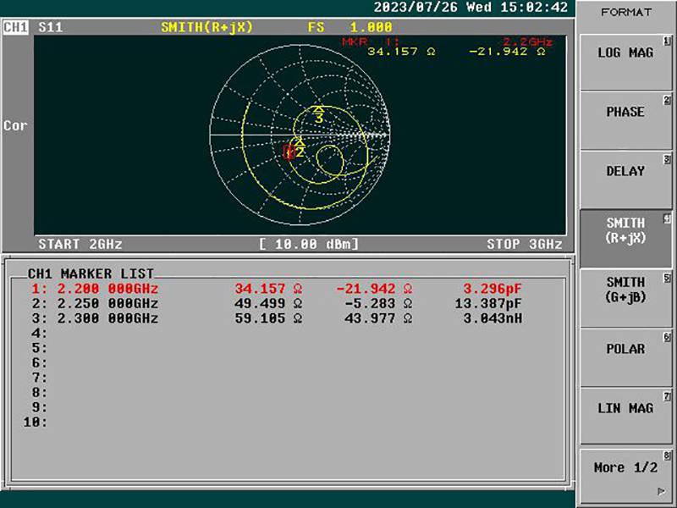Click the yellow 34.157 Ω readout above chart
Screen dimensions: 677x508
tap(401, 52)
